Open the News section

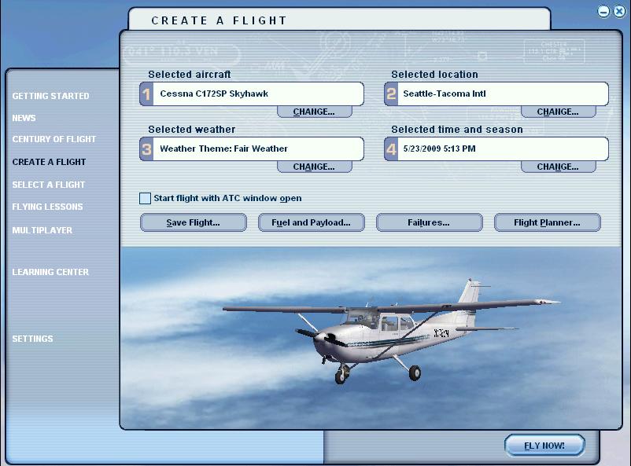click(x=24, y=118)
